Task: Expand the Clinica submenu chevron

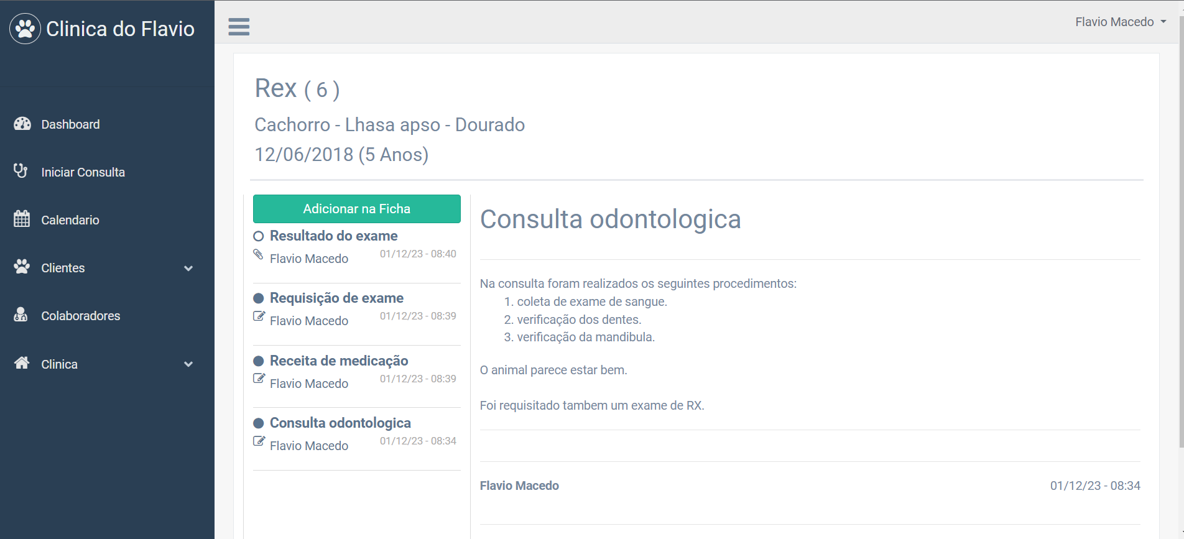Action: click(188, 364)
